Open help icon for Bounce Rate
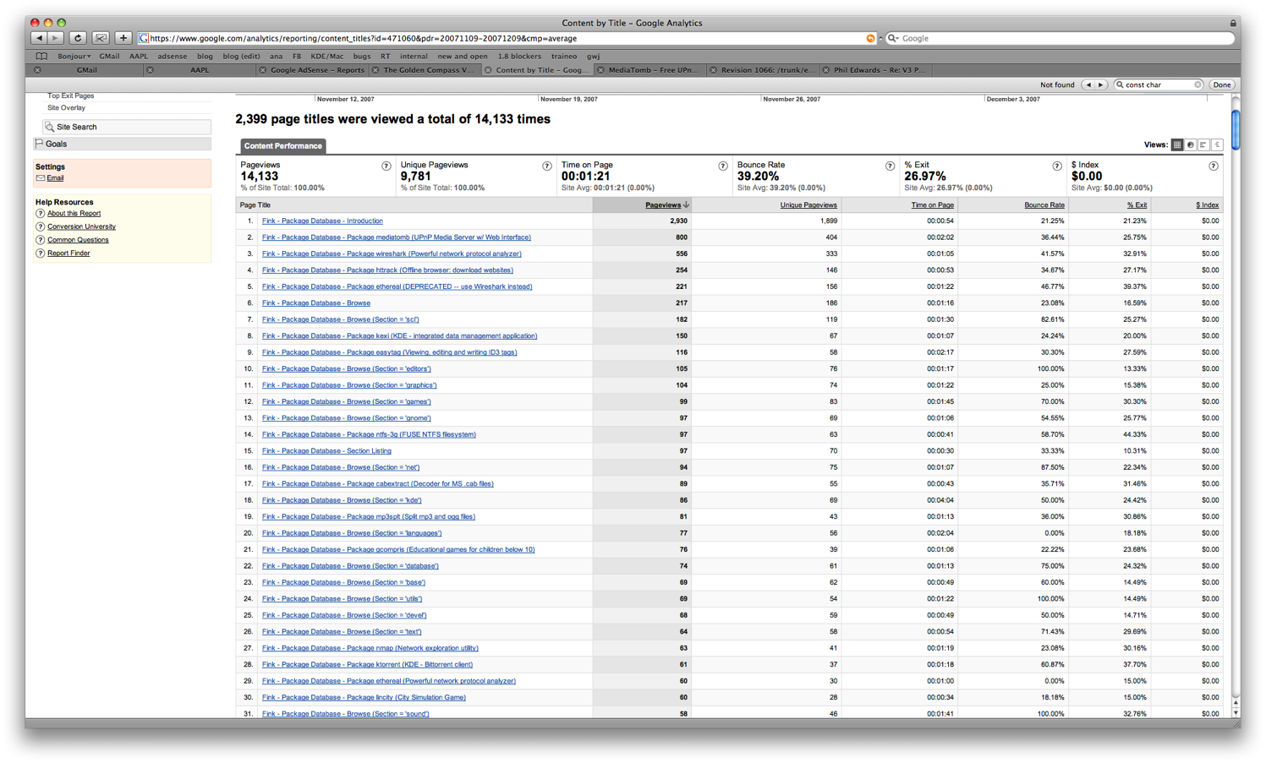This screenshot has width=1266, height=763. coord(890,166)
